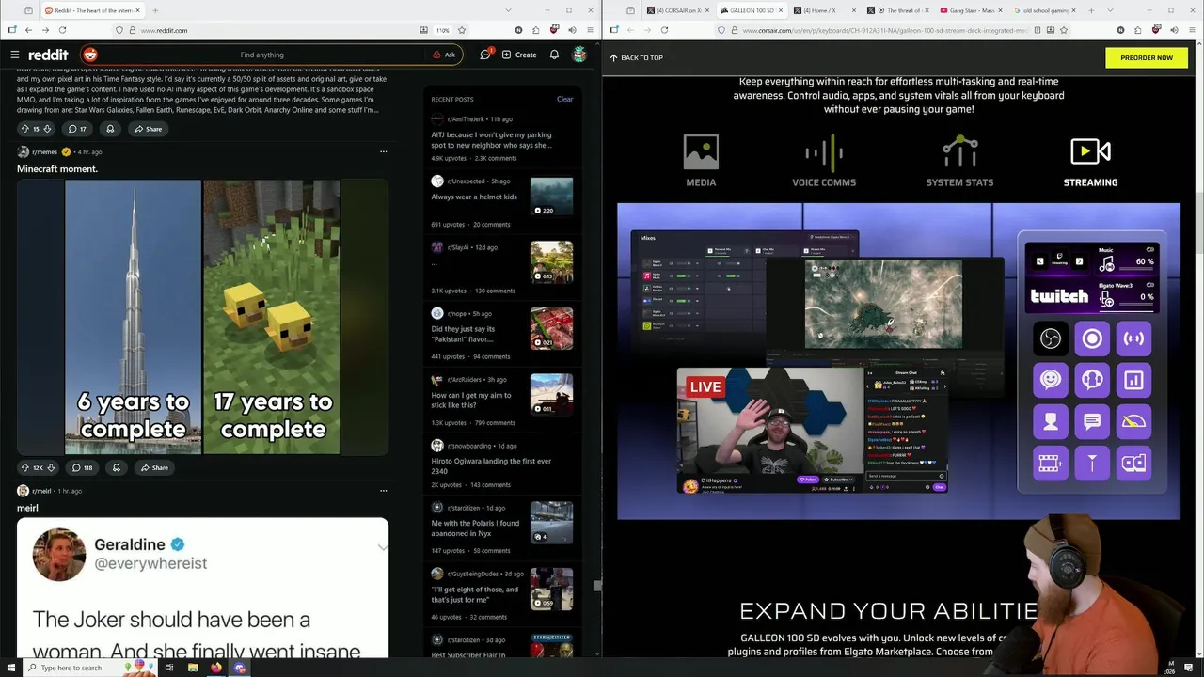Open the Reddit user avatar menu
The image size is (1204, 677).
pos(579,55)
